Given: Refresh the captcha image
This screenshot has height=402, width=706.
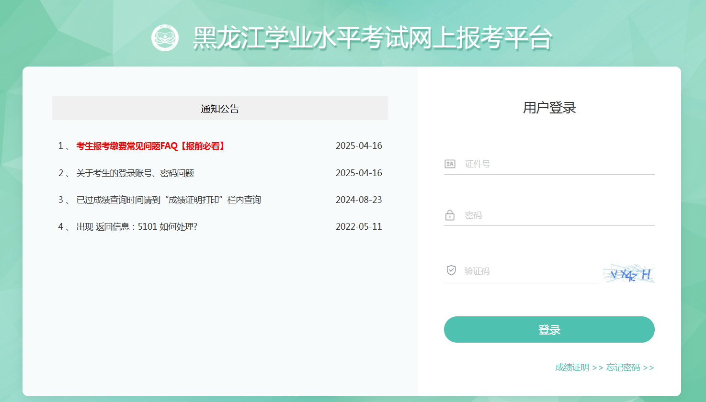Looking at the screenshot, I should coord(628,274).
